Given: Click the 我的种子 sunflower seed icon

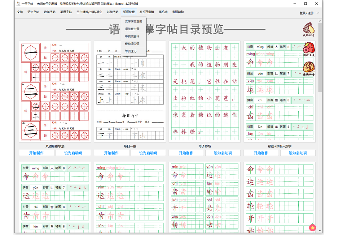Looking at the screenshot, I should point(309,28).
